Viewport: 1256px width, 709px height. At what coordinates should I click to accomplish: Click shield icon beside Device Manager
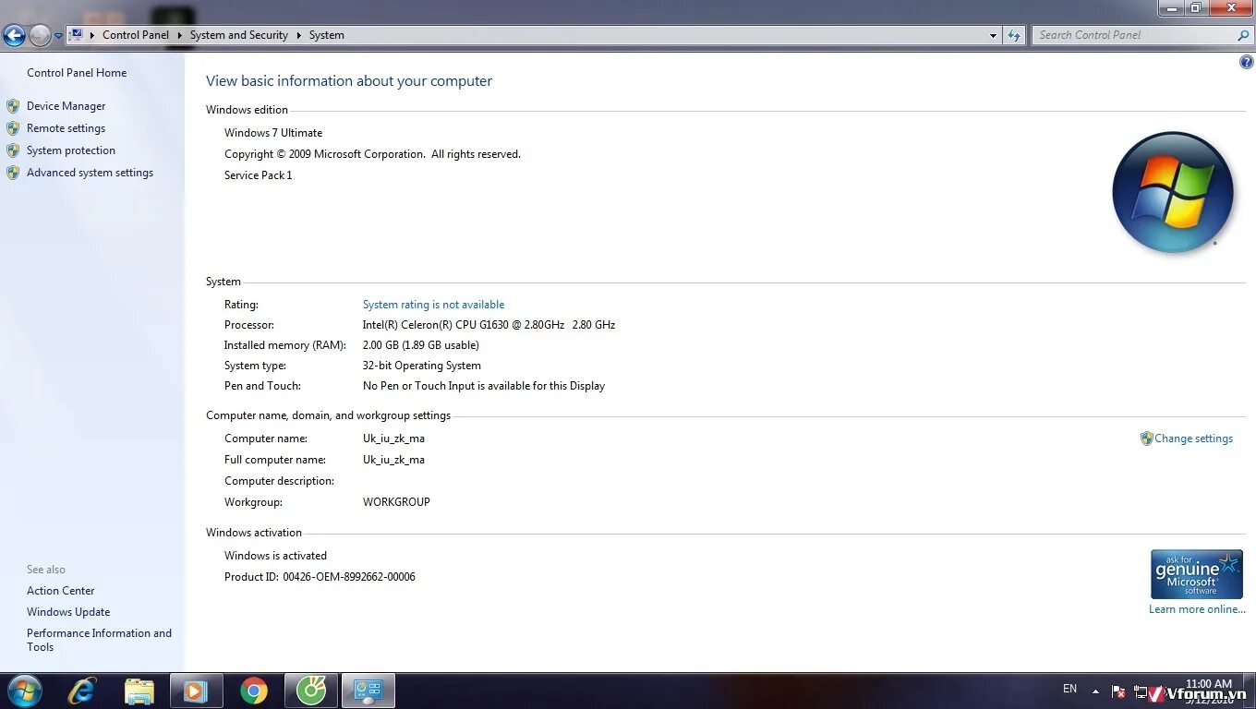click(13, 106)
